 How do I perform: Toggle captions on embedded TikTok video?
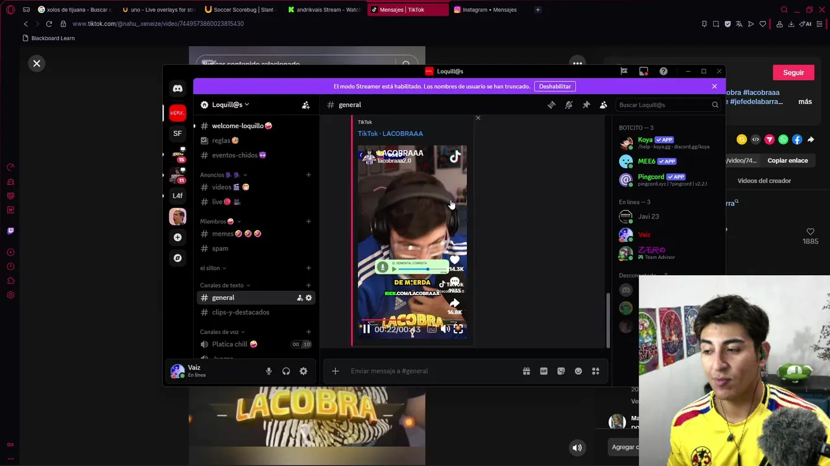(x=432, y=329)
